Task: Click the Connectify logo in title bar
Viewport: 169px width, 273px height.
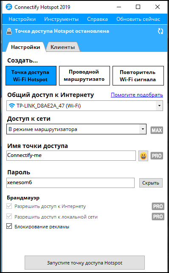Action: 9,7
